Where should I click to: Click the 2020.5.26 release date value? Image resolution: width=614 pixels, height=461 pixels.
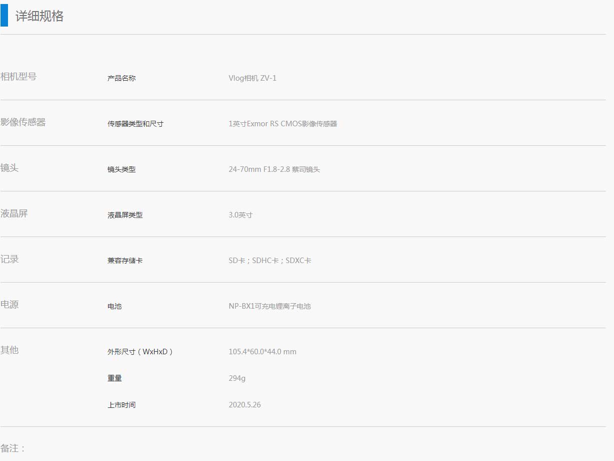pyautogui.click(x=245, y=405)
